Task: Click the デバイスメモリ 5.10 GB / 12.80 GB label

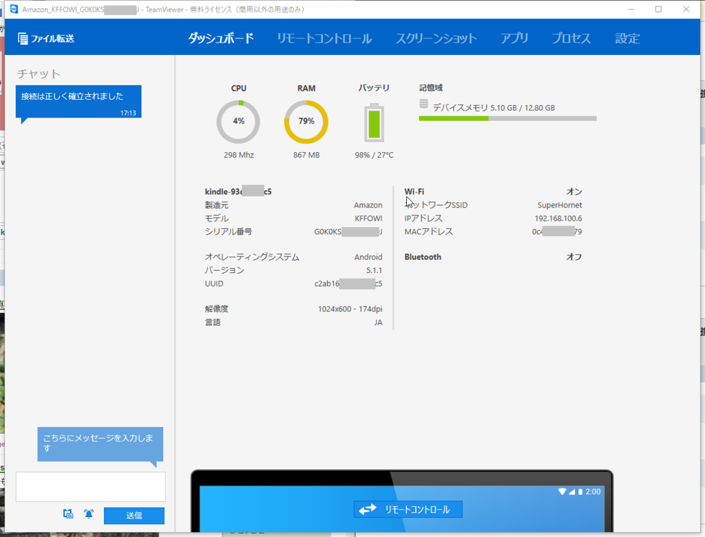Action: point(494,108)
